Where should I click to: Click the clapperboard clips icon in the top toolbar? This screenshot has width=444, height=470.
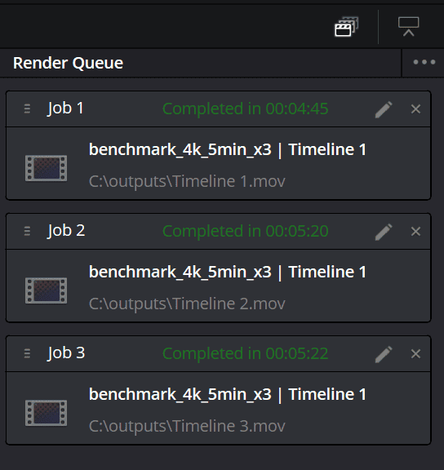(346, 27)
